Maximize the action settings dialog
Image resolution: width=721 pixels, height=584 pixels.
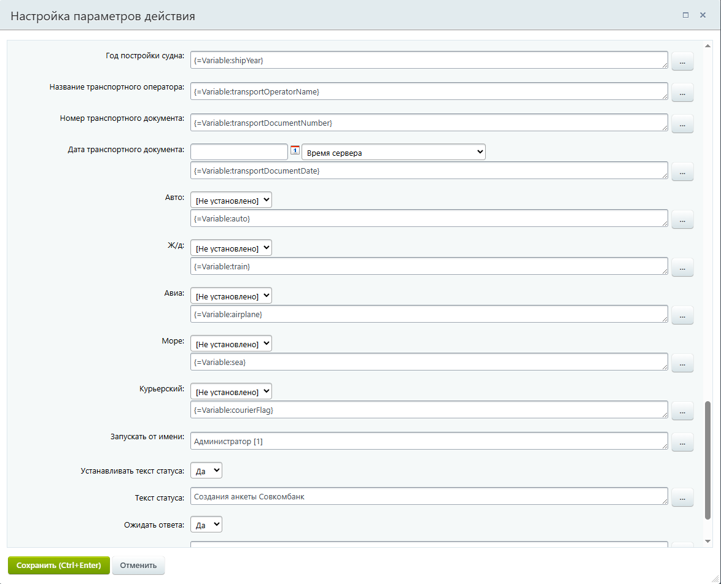(686, 15)
